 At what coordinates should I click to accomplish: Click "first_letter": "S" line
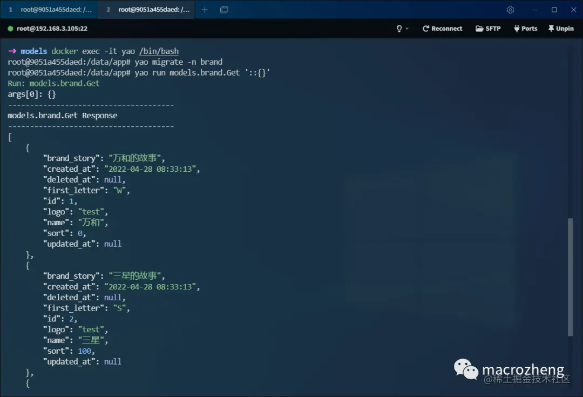[86, 308]
